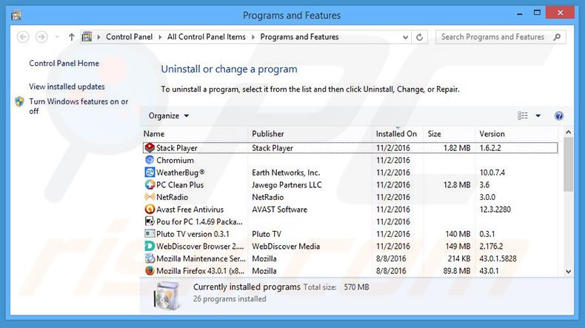Viewport: 585px width, 328px height.
Task: Click the vertical scrollbar thumb
Action: 568,164
